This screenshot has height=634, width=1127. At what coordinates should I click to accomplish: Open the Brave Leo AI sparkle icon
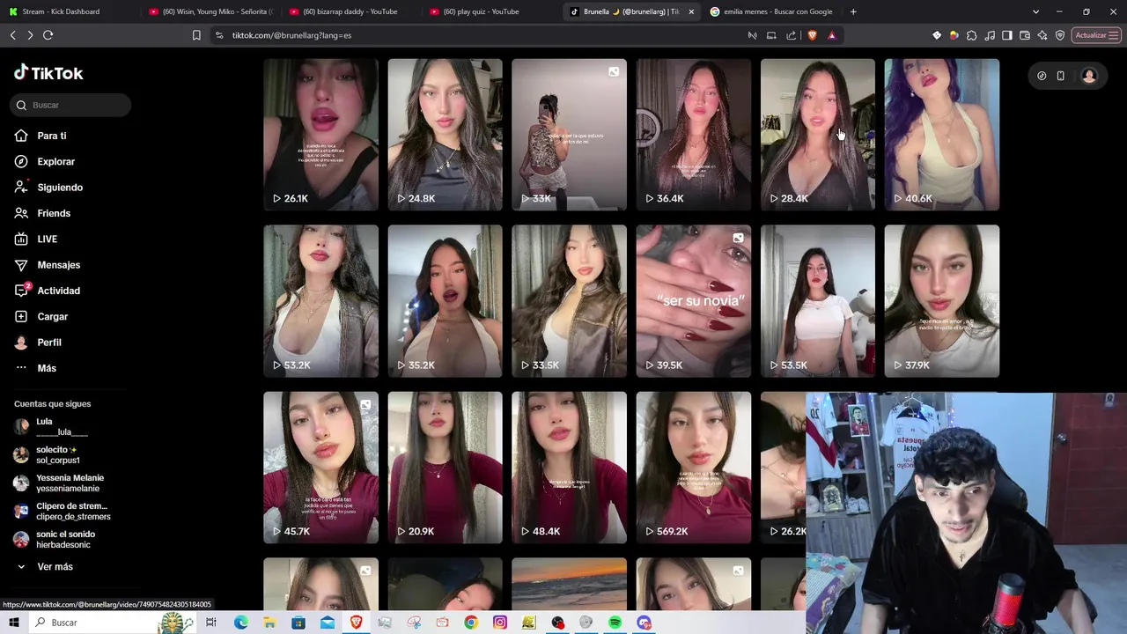(x=1042, y=35)
